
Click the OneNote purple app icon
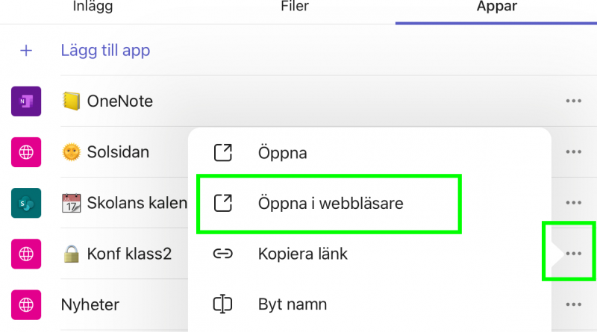[26, 101]
